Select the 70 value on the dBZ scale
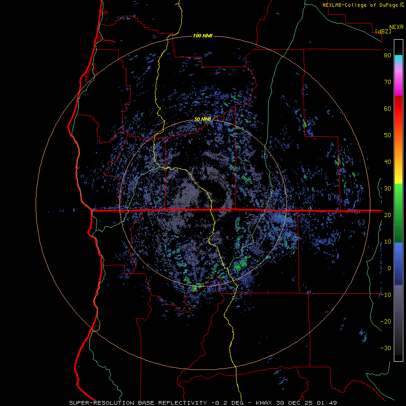This screenshot has height=406, width=406. point(388,82)
